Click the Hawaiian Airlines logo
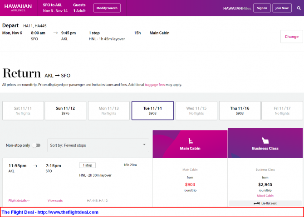 [x=18, y=8]
